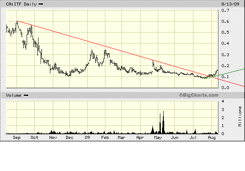Click the 'Feb' month label
This screenshot has height=171, width=245.
tap(105, 138)
